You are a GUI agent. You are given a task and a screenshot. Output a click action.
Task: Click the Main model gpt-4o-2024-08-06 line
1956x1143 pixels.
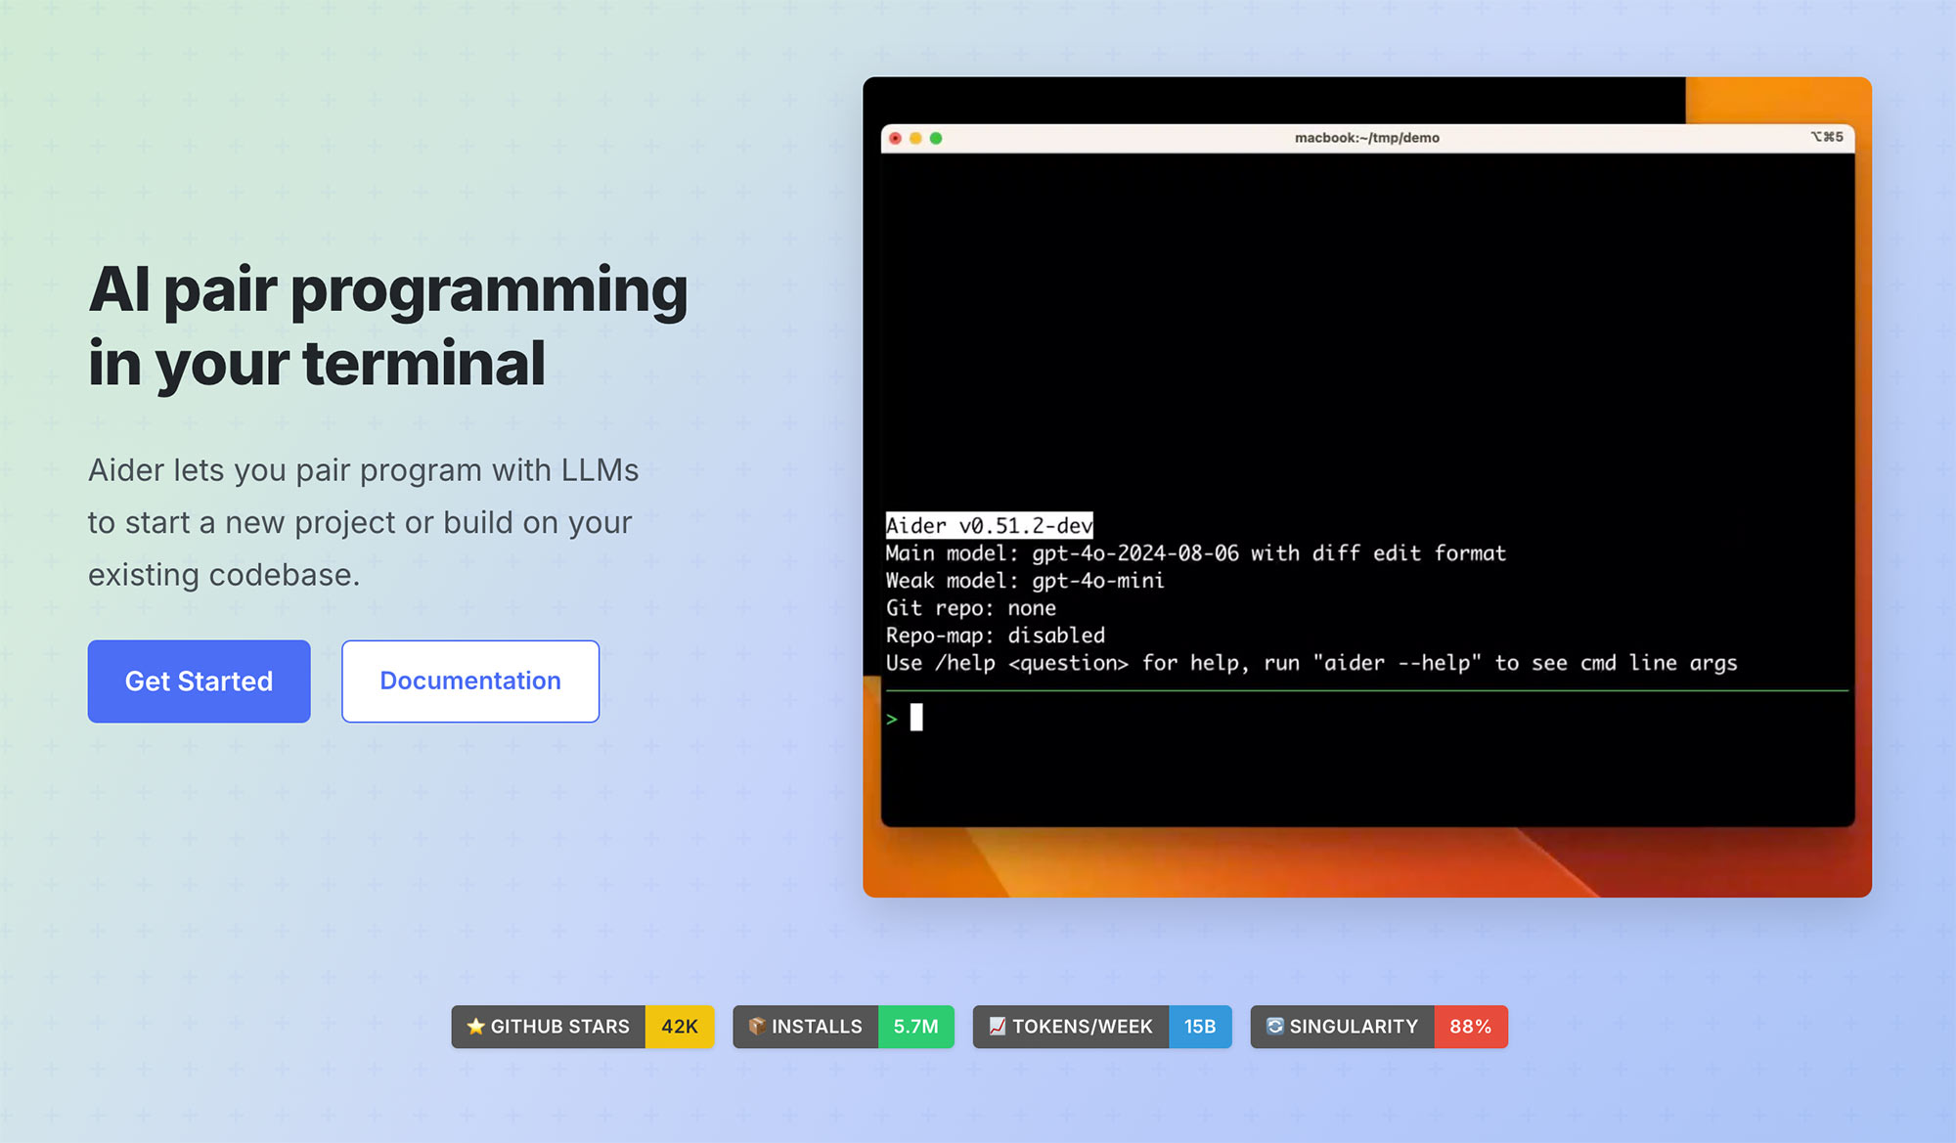click(x=1195, y=553)
